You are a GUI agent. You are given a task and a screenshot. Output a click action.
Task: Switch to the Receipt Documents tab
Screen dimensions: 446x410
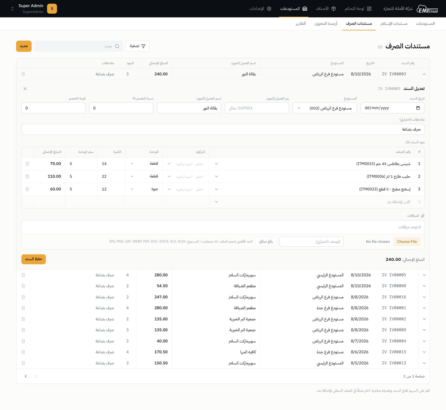click(x=394, y=24)
